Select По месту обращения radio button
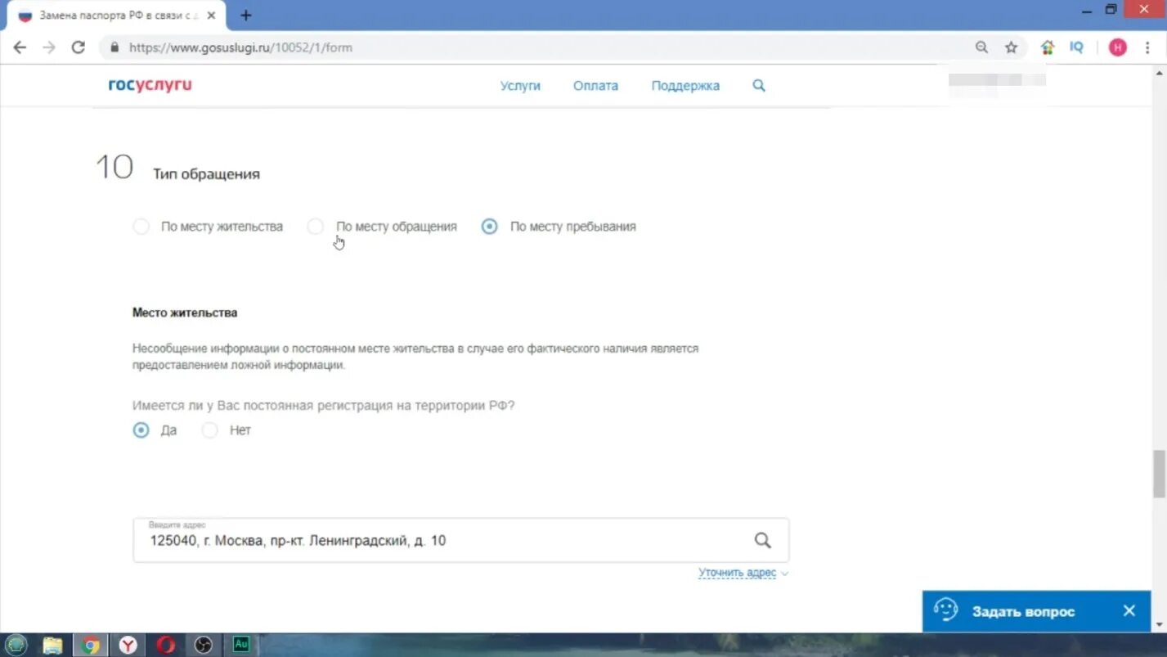This screenshot has height=657, width=1167. point(316,227)
